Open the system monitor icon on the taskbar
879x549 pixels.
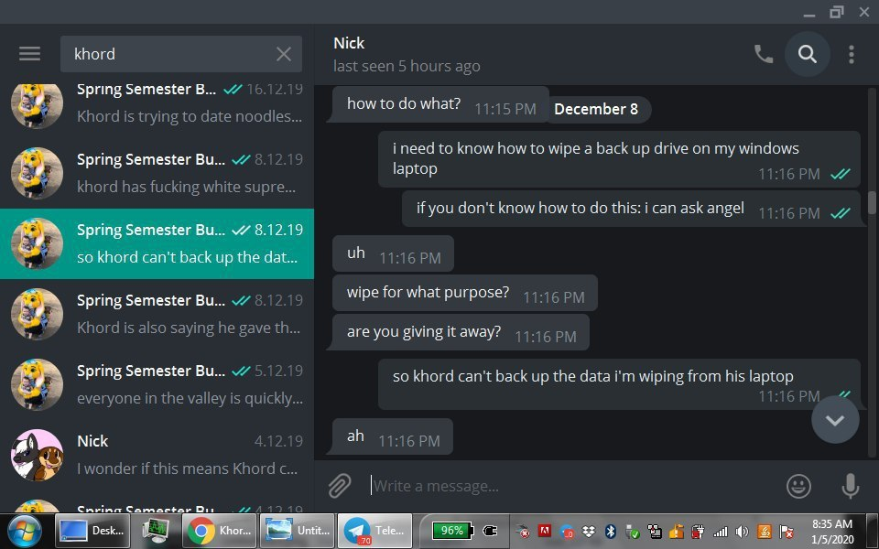156,531
